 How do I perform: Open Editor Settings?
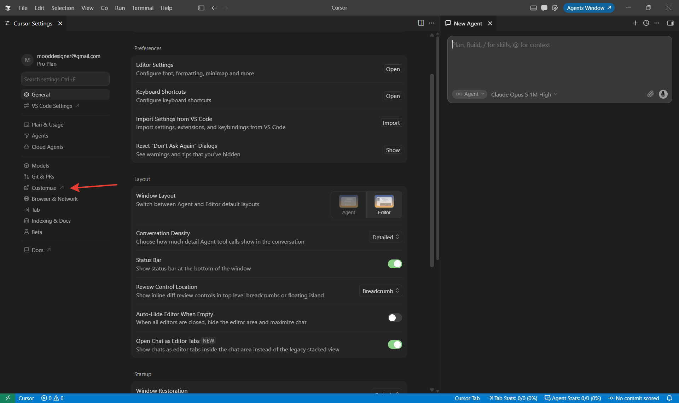[393, 69]
